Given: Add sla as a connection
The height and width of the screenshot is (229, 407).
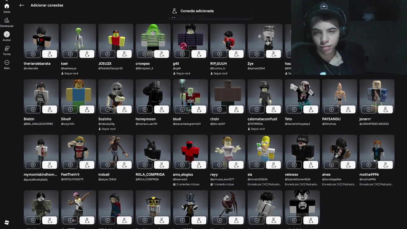Looking at the screenshot, I should pyautogui.click(x=273, y=165).
